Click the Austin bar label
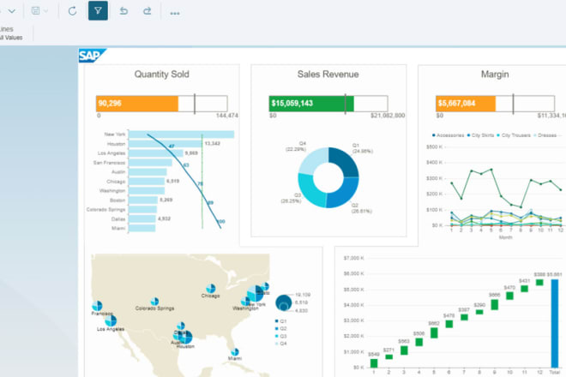 118,172
